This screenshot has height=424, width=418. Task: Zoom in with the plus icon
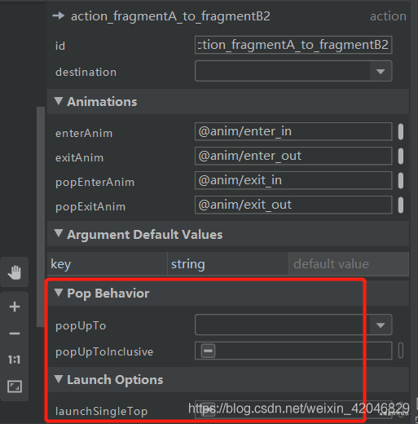tap(15, 307)
